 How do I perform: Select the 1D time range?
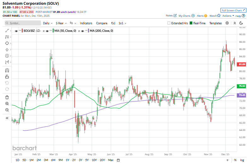[x=17, y=160]
